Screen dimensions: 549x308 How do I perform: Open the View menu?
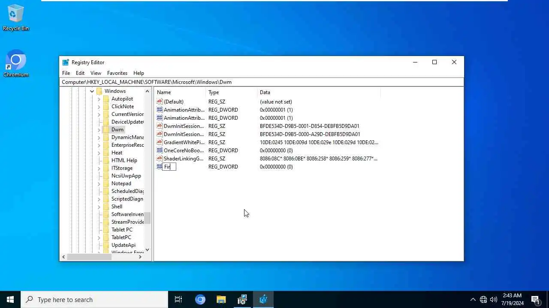[96, 73]
